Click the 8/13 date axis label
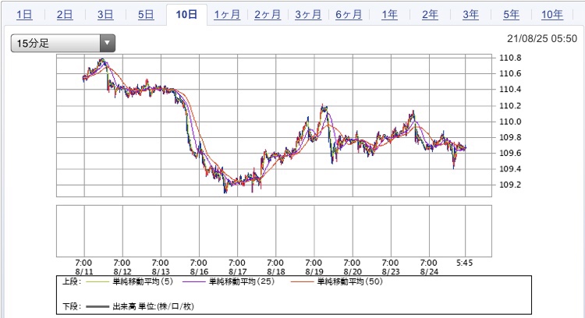This screenshot has height=318, width=585. pyautogui.click(x=161, y=272)
